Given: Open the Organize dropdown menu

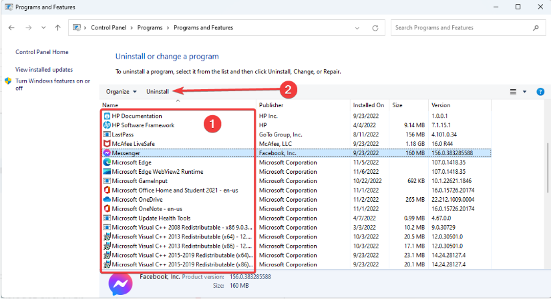Looking at the screenshot, I should tap(121, 91).
